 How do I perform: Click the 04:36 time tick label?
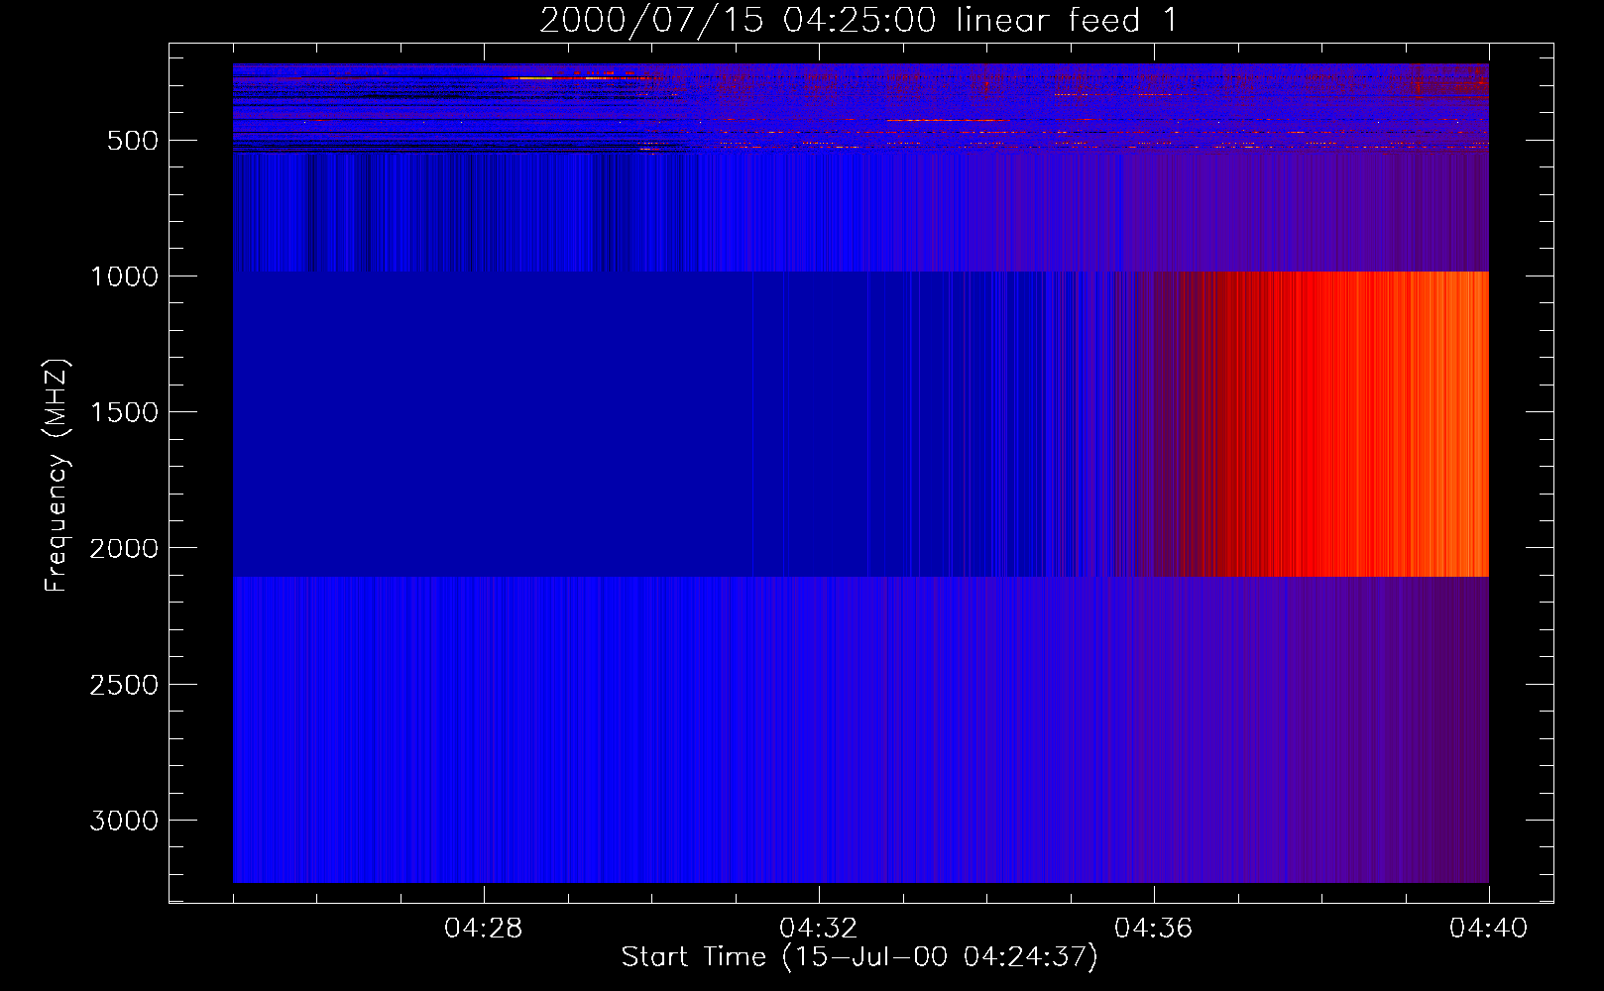click(1154, 929)
